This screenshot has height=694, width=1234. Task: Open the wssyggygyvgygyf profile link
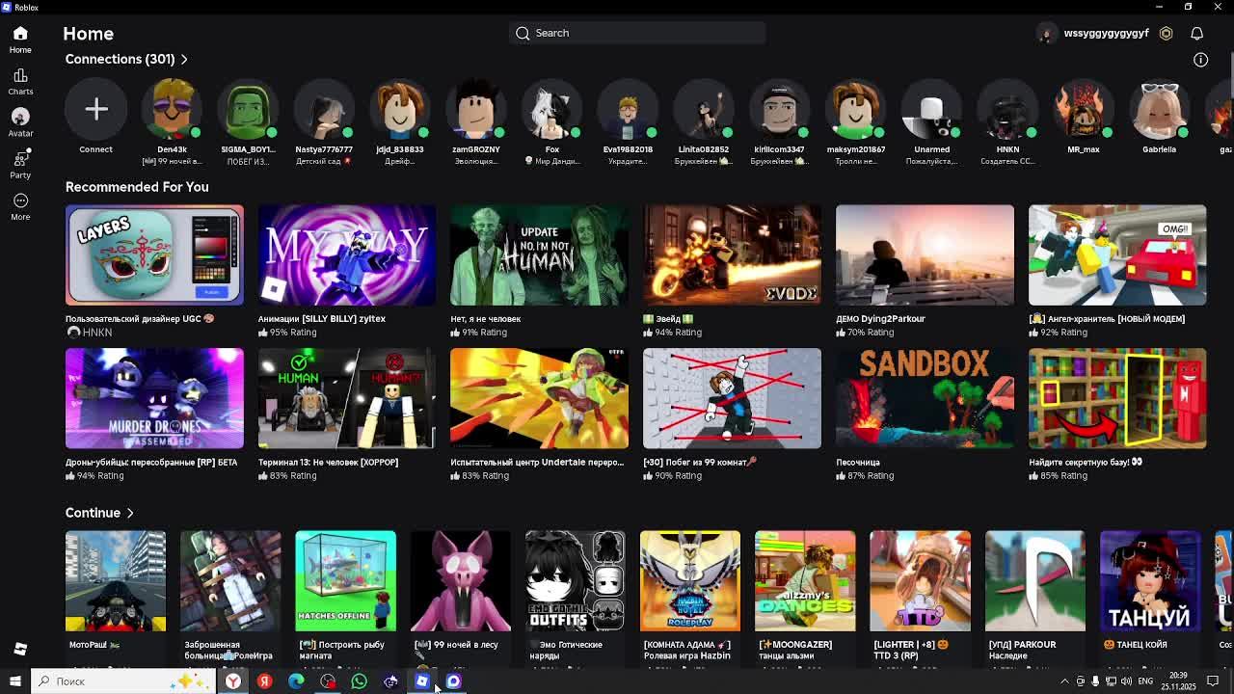point(1106,33)
